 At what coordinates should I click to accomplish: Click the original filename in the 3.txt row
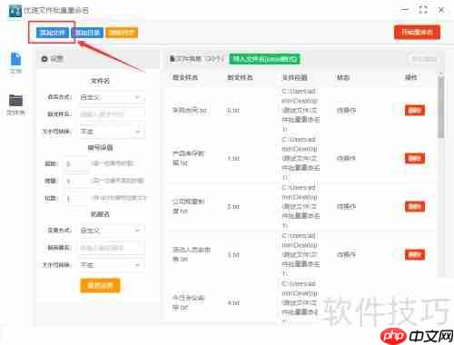(x=192, y=254)
